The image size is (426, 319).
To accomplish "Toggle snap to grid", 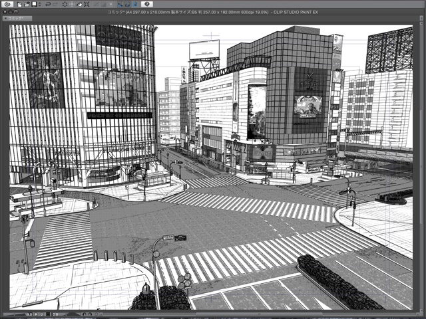I will coord(135,4).
